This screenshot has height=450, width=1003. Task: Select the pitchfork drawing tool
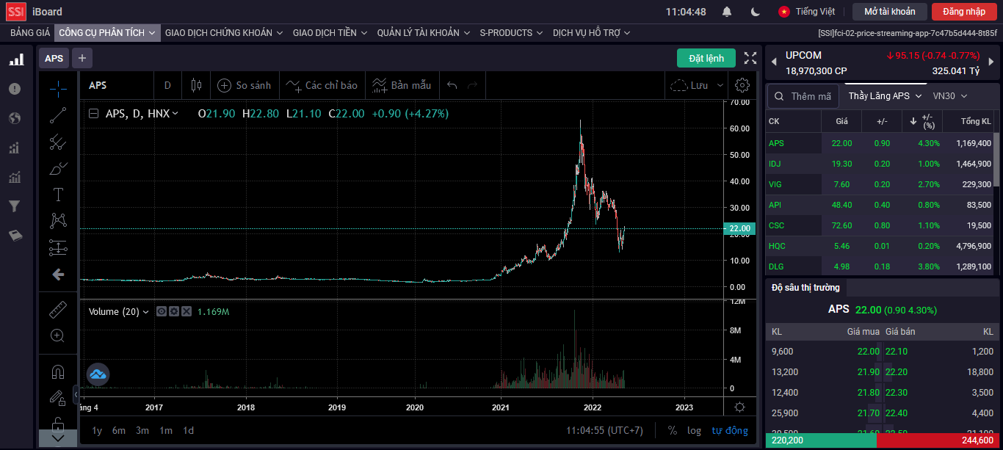coord(58,142)
